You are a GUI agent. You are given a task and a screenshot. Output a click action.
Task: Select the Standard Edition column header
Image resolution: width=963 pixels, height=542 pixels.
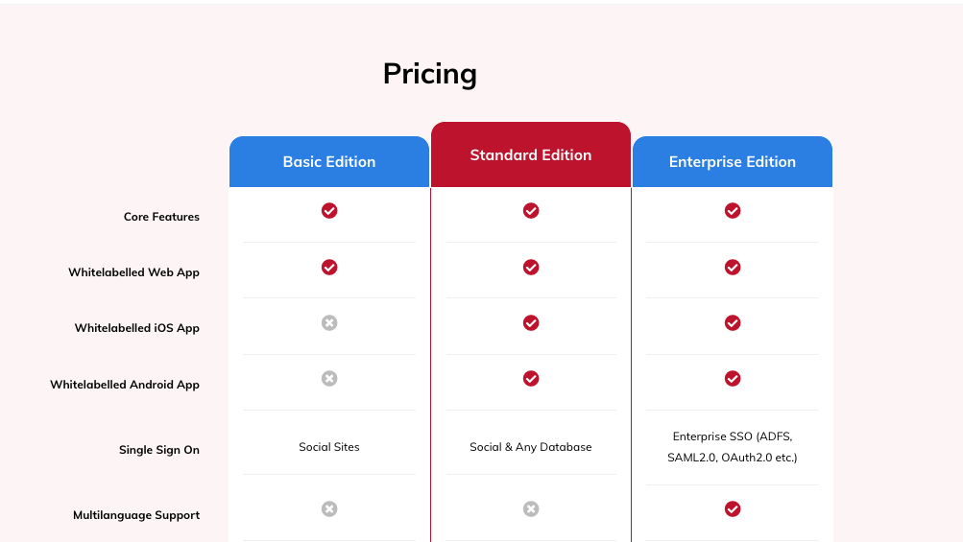pos(531,154)
